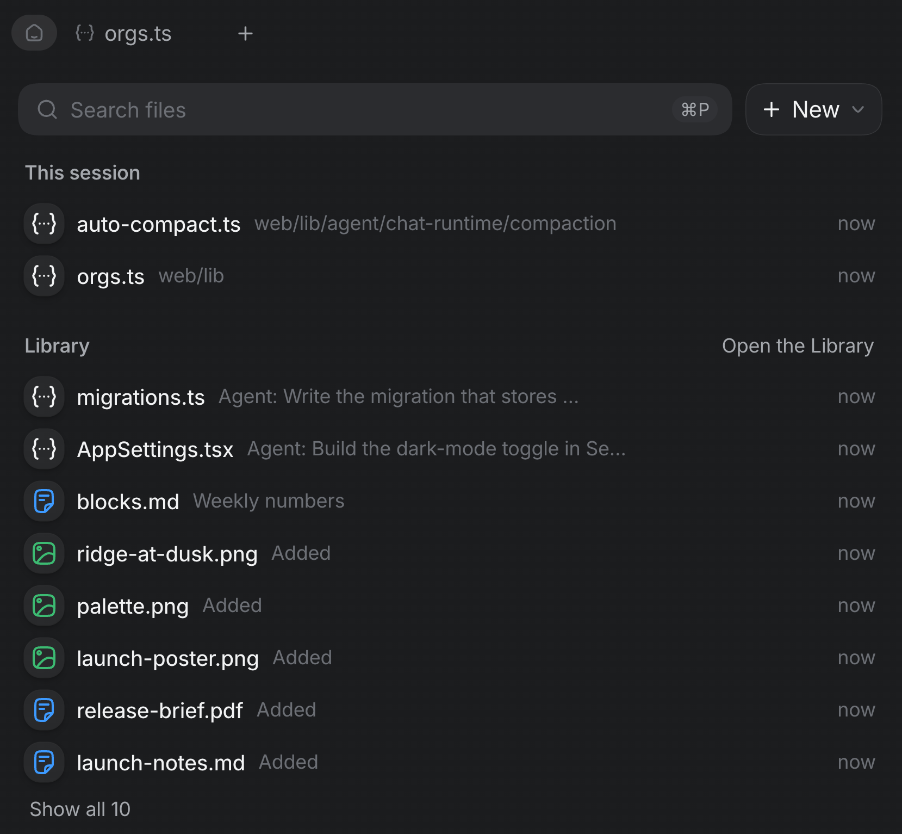This screenshot has width=902, height=834.
Task: Click the web/lib/agent/chat-runtime/compaction path
Action: pyautogui.click(x=436, y=224)
